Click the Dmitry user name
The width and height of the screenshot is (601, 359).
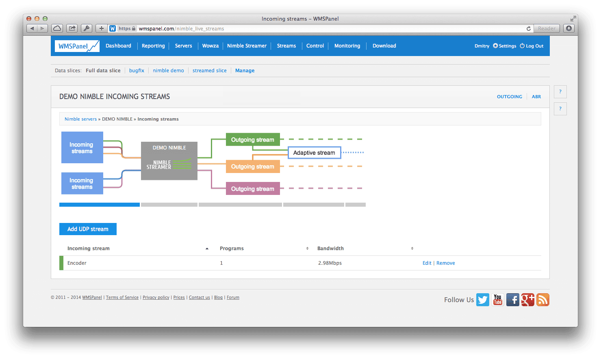[482, 46]
